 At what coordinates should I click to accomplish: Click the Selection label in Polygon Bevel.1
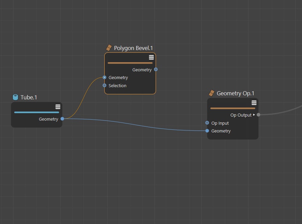(117, 85)
